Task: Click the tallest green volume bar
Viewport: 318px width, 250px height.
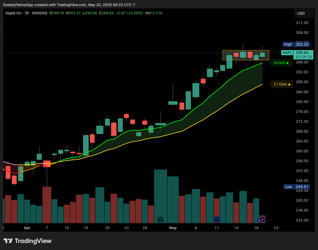Action: (161, 196)
